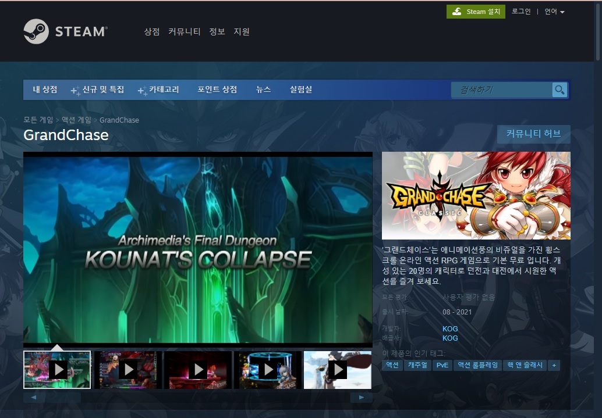Click the 로그인 link

pos(521,12)
